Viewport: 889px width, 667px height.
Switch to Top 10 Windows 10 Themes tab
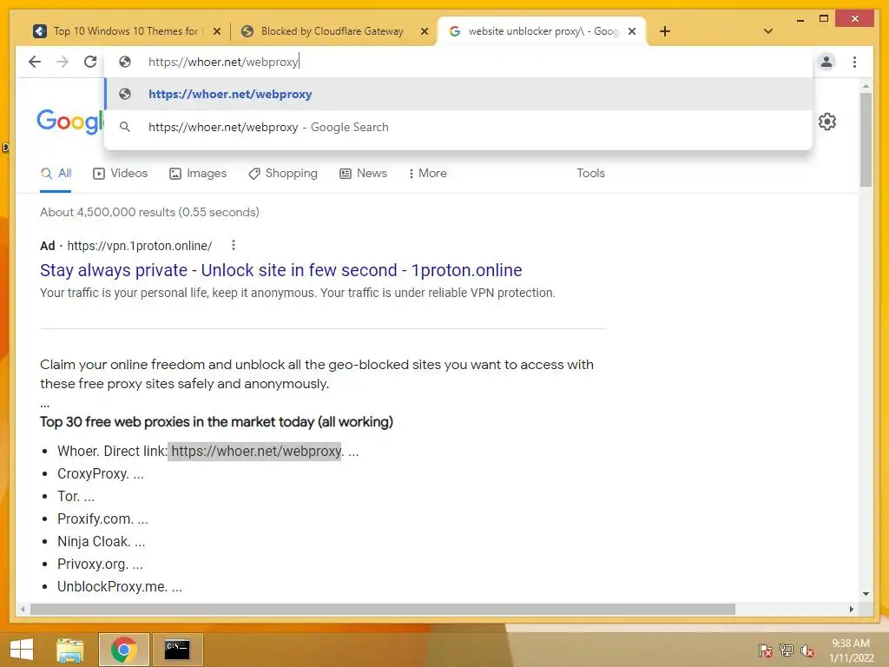point(127,31)
